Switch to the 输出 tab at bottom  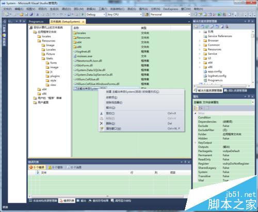pyautogui.click(x=82, y=201)
